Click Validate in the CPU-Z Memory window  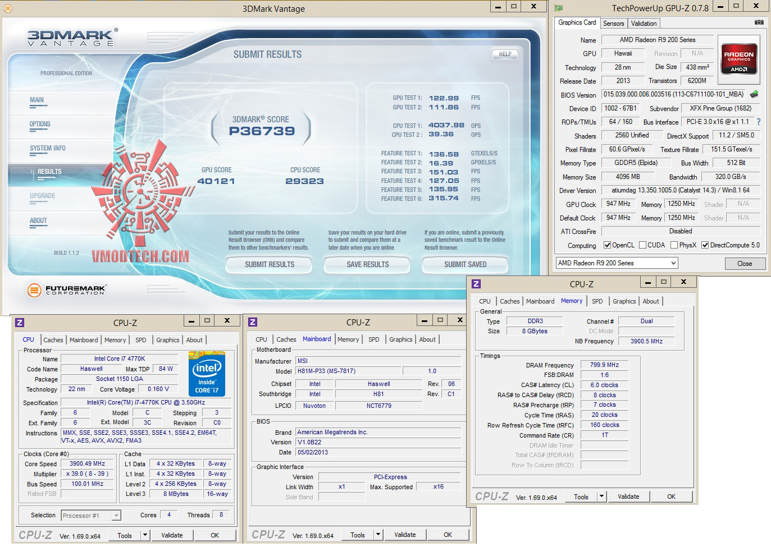click(x=628, y=497)
